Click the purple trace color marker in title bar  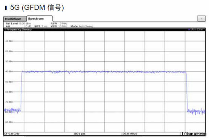[189, 29]
